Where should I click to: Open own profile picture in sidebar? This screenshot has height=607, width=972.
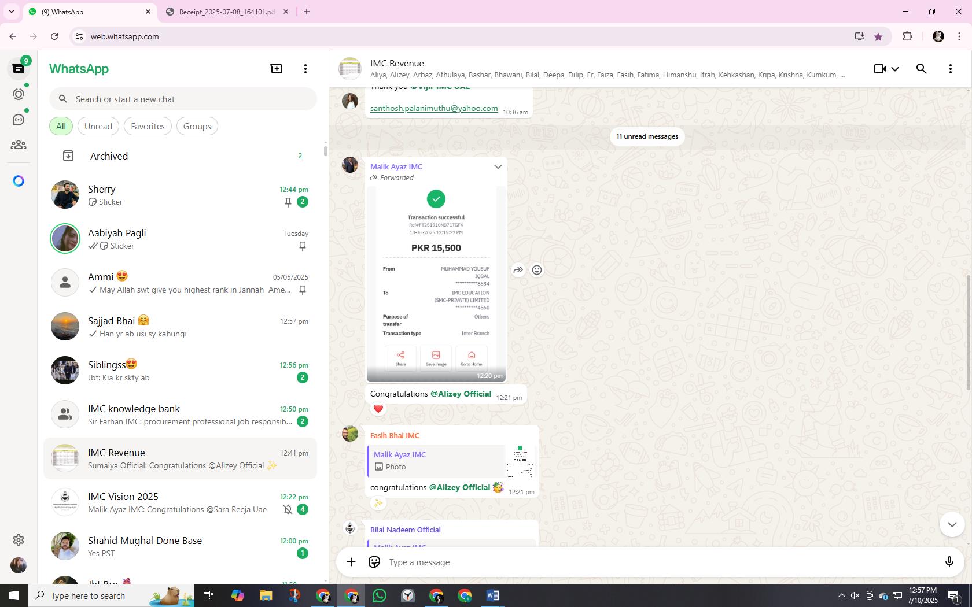[19, 565]
